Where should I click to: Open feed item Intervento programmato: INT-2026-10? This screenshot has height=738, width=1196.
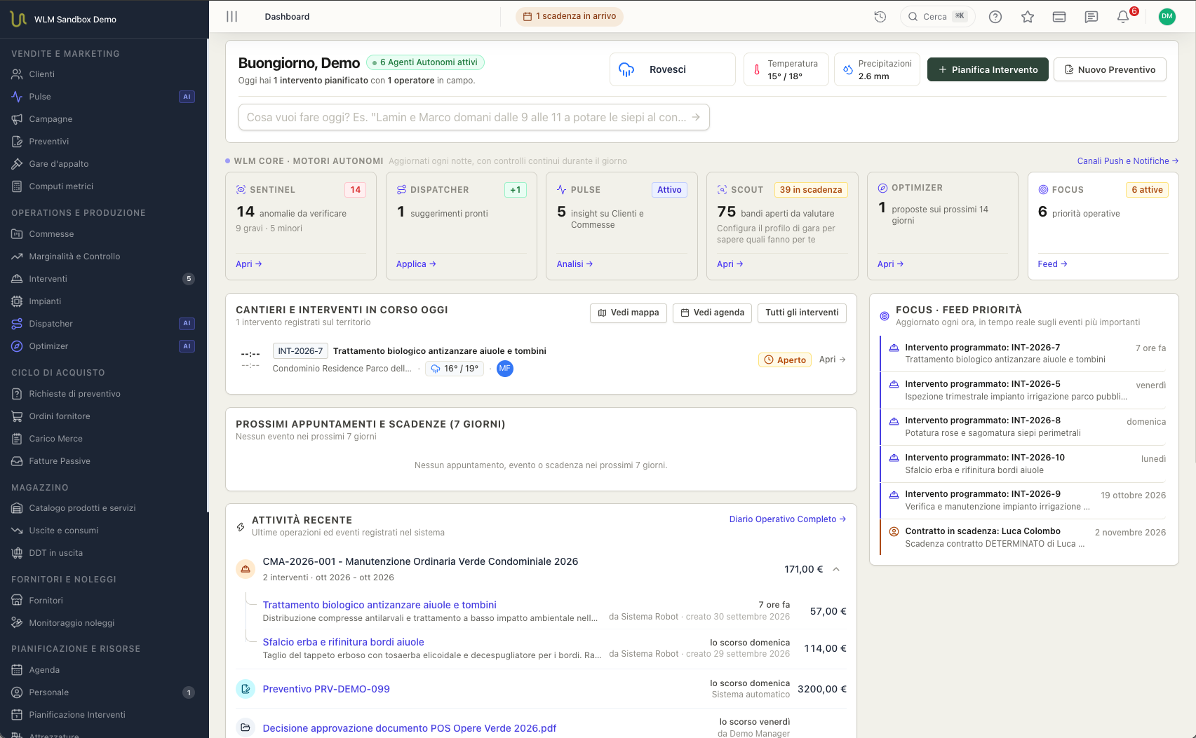pos(1023,464)
